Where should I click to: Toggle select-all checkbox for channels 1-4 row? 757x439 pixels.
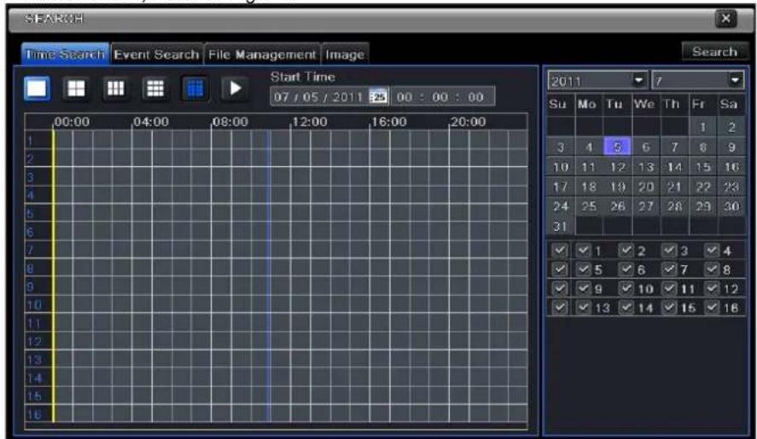click(560, 250)
